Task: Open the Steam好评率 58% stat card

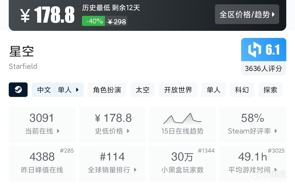Action: click(x=252, y=125)
